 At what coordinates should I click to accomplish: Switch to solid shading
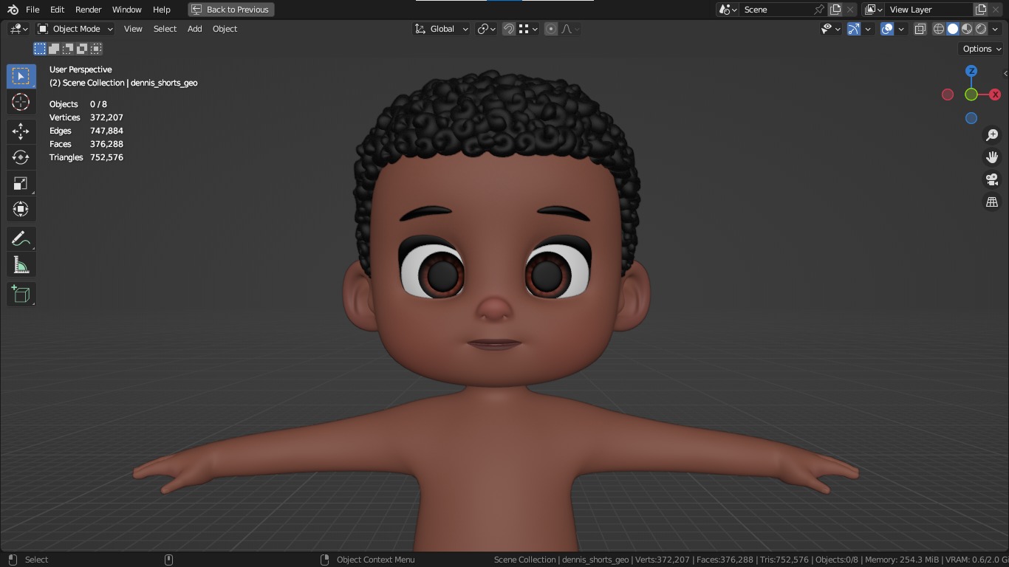953,29
